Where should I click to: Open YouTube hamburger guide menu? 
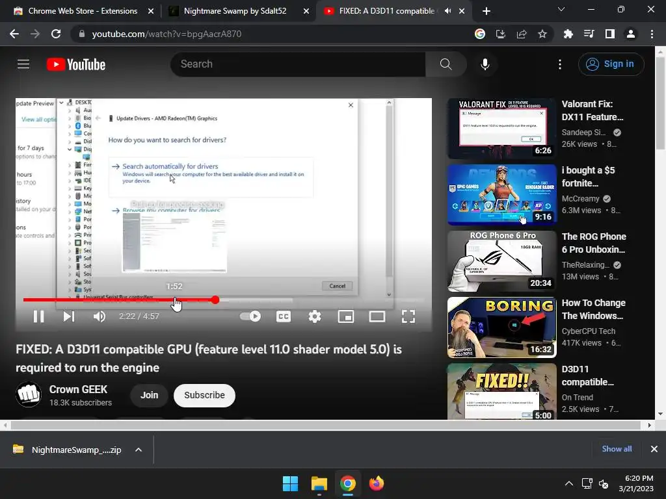tap(23, 64)
